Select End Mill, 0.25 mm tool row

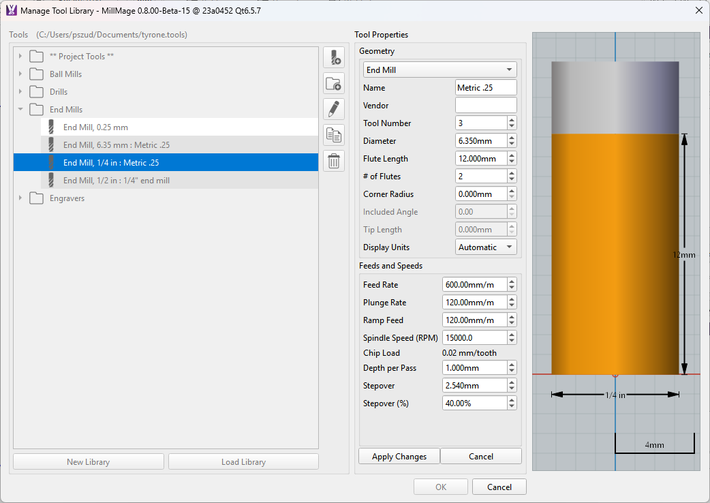pos(179,127)
